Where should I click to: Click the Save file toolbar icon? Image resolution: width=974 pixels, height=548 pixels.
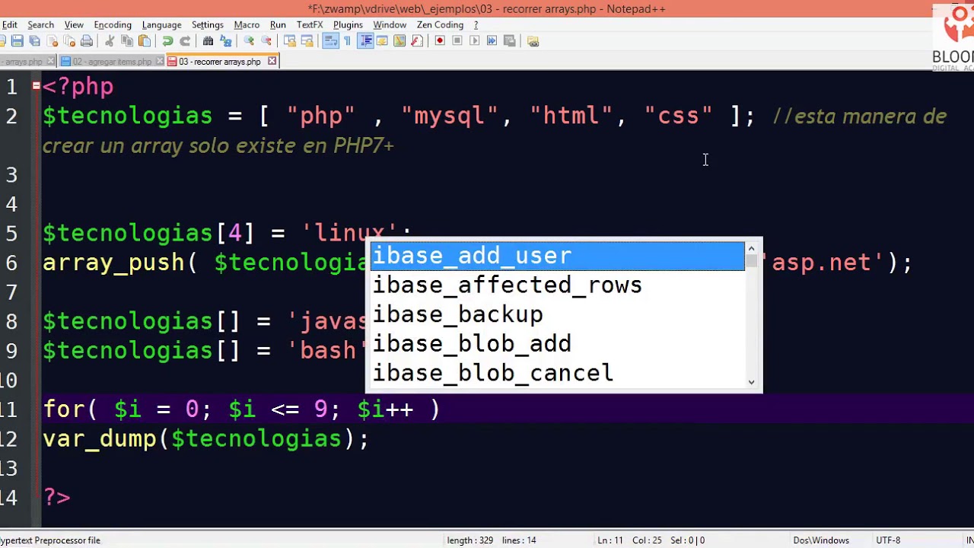point(17,41)
